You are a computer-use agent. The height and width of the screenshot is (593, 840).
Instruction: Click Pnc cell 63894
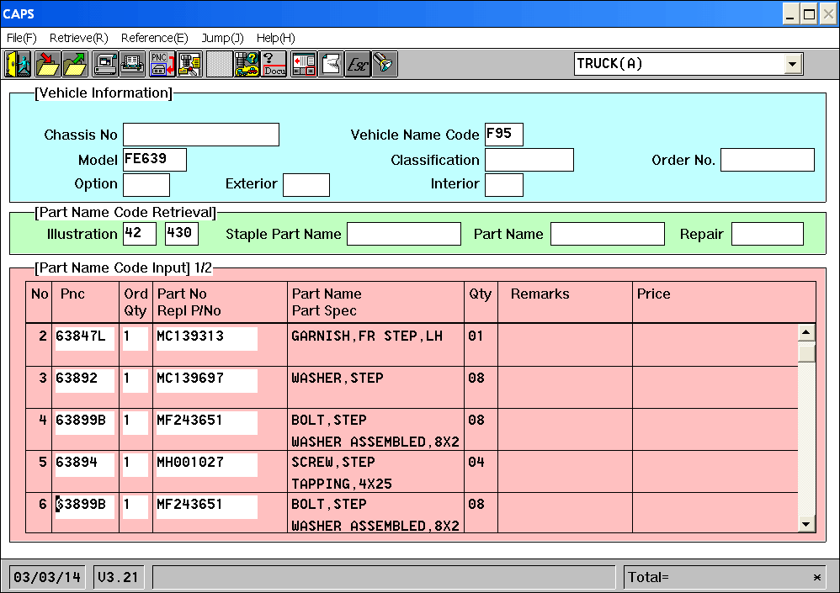(85, 464)
